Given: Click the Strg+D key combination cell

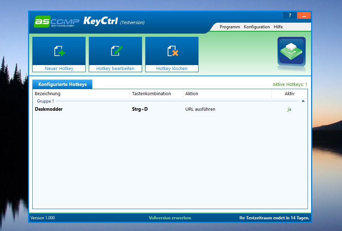Looking at the screenshot, I should pos(140,109).
